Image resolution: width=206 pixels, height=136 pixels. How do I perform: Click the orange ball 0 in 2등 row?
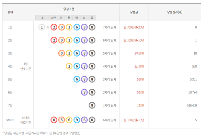(x=61, y=40)
